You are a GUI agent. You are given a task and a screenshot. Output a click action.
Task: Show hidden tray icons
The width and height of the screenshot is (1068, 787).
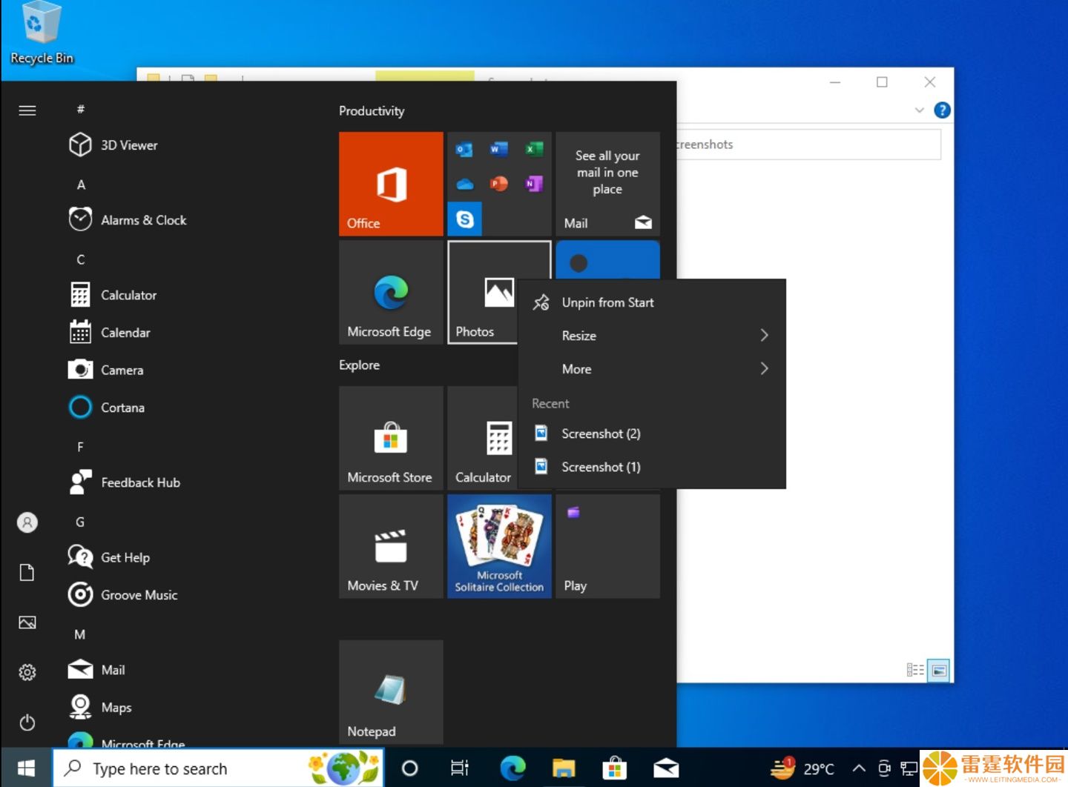click(859, 768)
